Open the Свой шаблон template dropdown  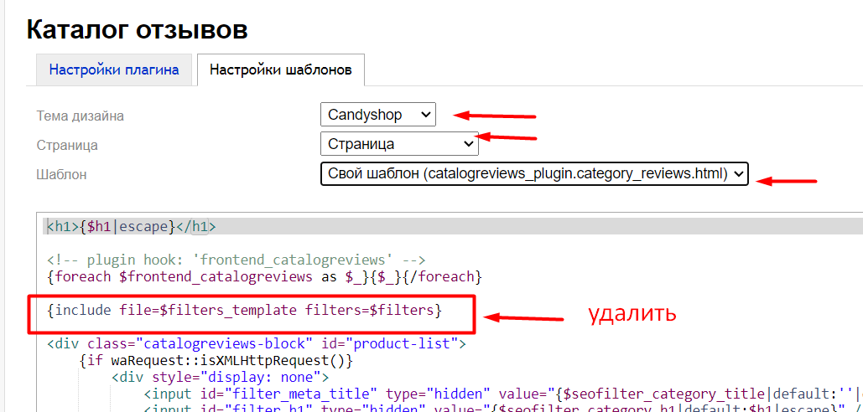pyautogui.click(x=533, y=173)
